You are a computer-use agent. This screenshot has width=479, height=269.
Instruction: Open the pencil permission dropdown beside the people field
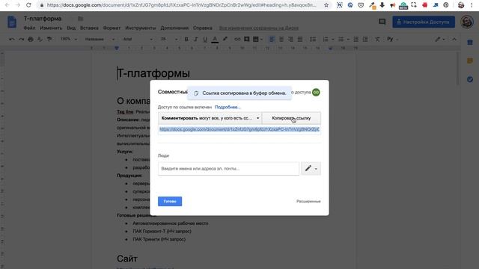point(311,168)
